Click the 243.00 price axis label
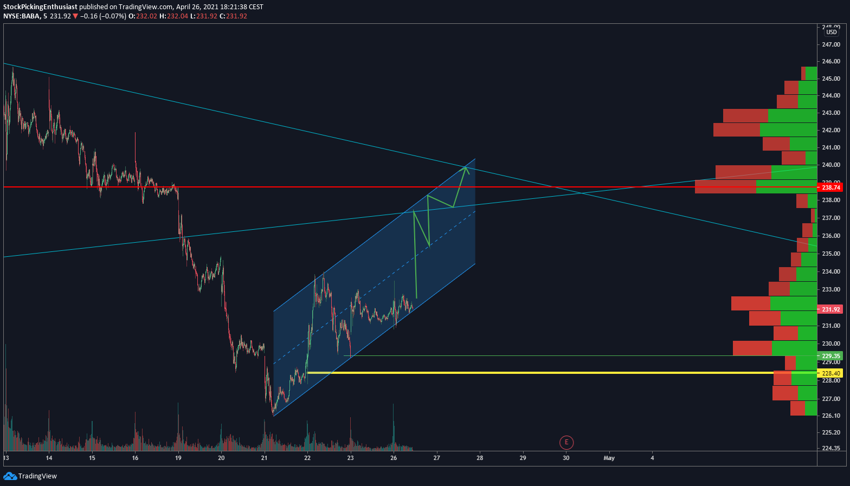This screenshot has height=486, width=850. click(831, 113)
